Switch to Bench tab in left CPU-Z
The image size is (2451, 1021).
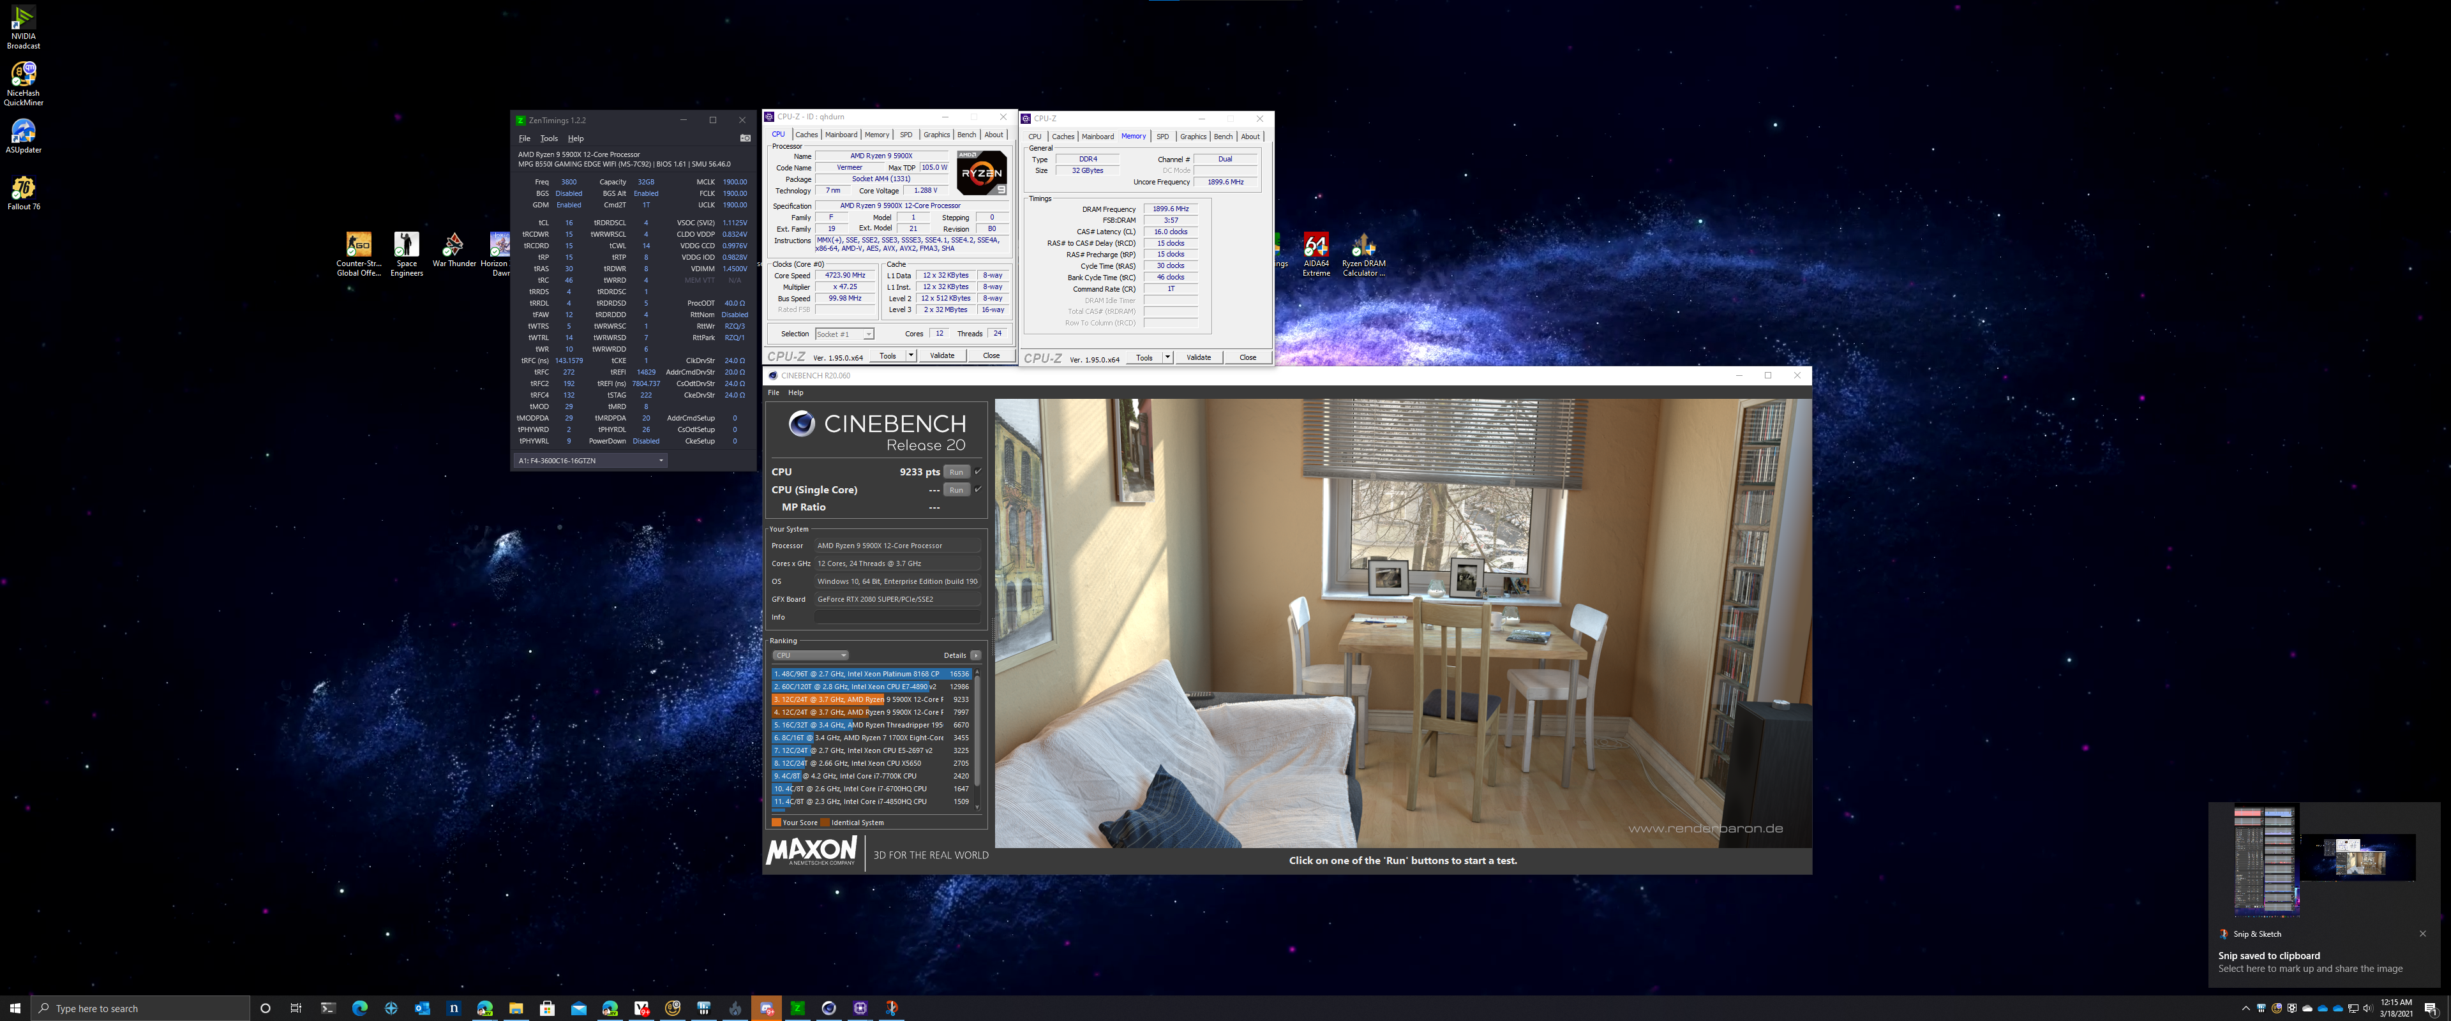pos(967,134)
